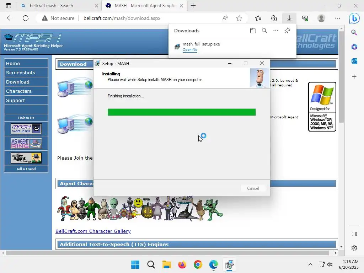Open the Favorites list icon
This screenshot has width=364, height=273.
(258, 18)
